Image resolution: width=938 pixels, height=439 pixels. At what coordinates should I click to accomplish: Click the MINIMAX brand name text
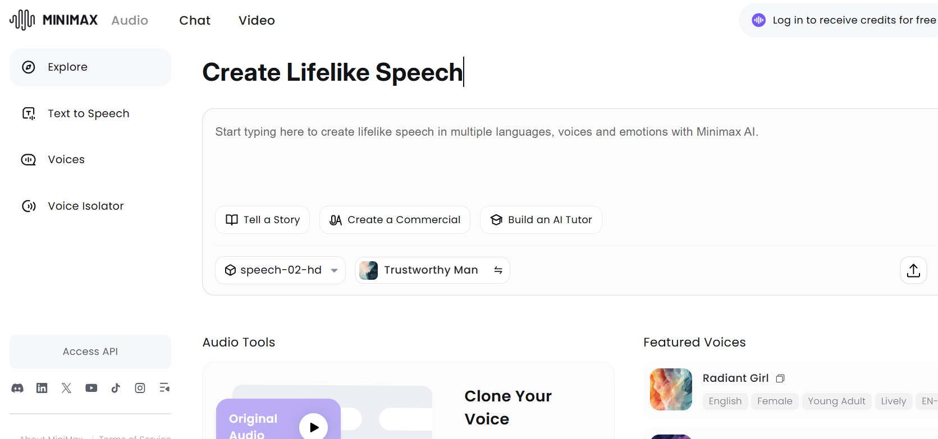pos(70,20)
